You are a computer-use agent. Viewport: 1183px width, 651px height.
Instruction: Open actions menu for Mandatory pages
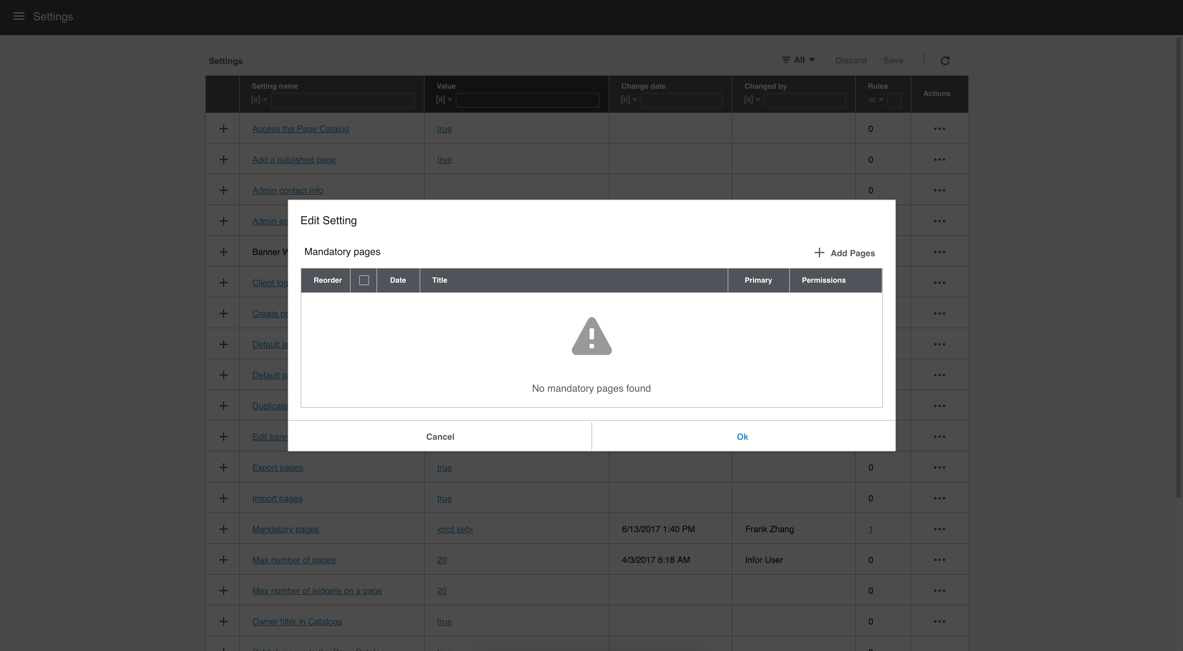click(x=939, y=529)
